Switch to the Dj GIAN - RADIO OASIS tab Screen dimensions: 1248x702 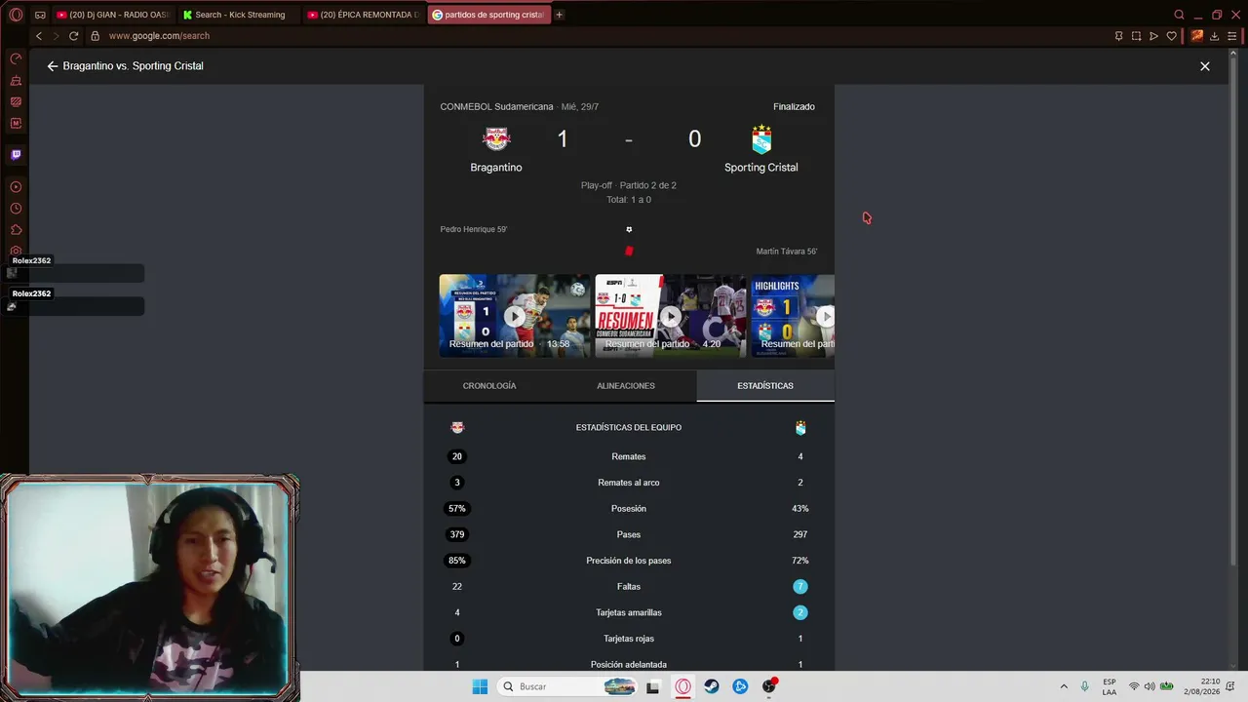tap(112, 15)
